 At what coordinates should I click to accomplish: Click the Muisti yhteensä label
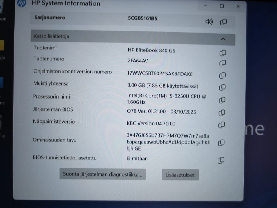[51, 83]
